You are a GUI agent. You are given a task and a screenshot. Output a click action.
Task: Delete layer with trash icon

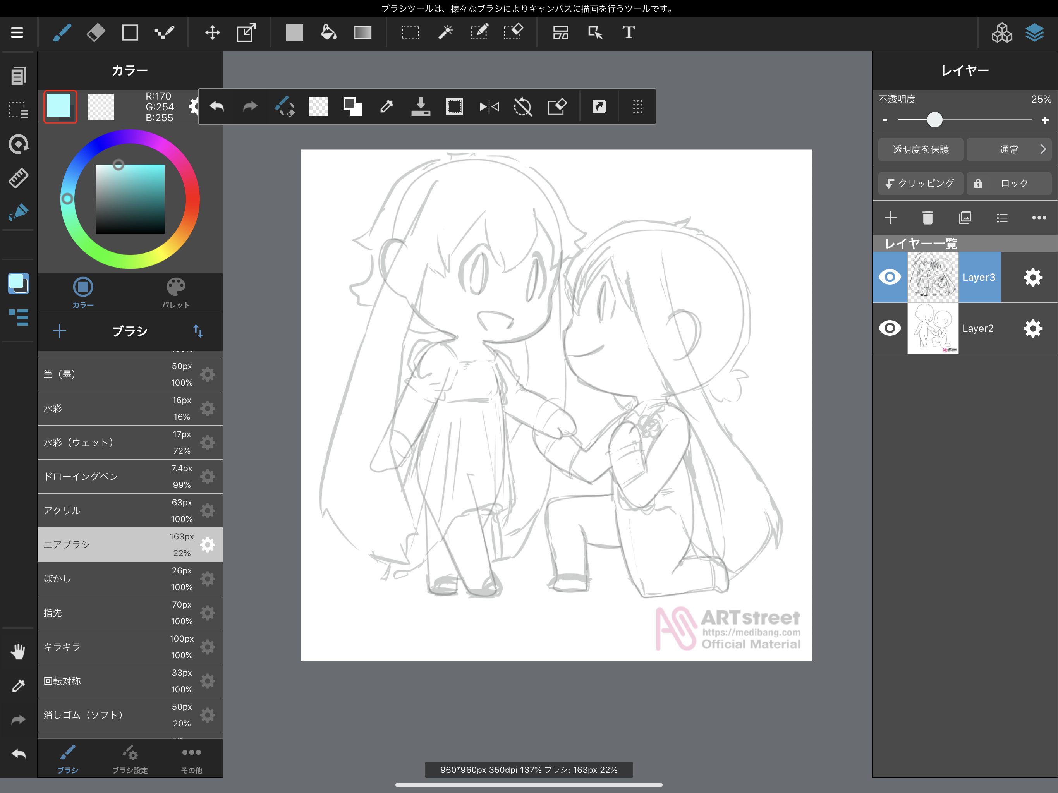point(927,218)
